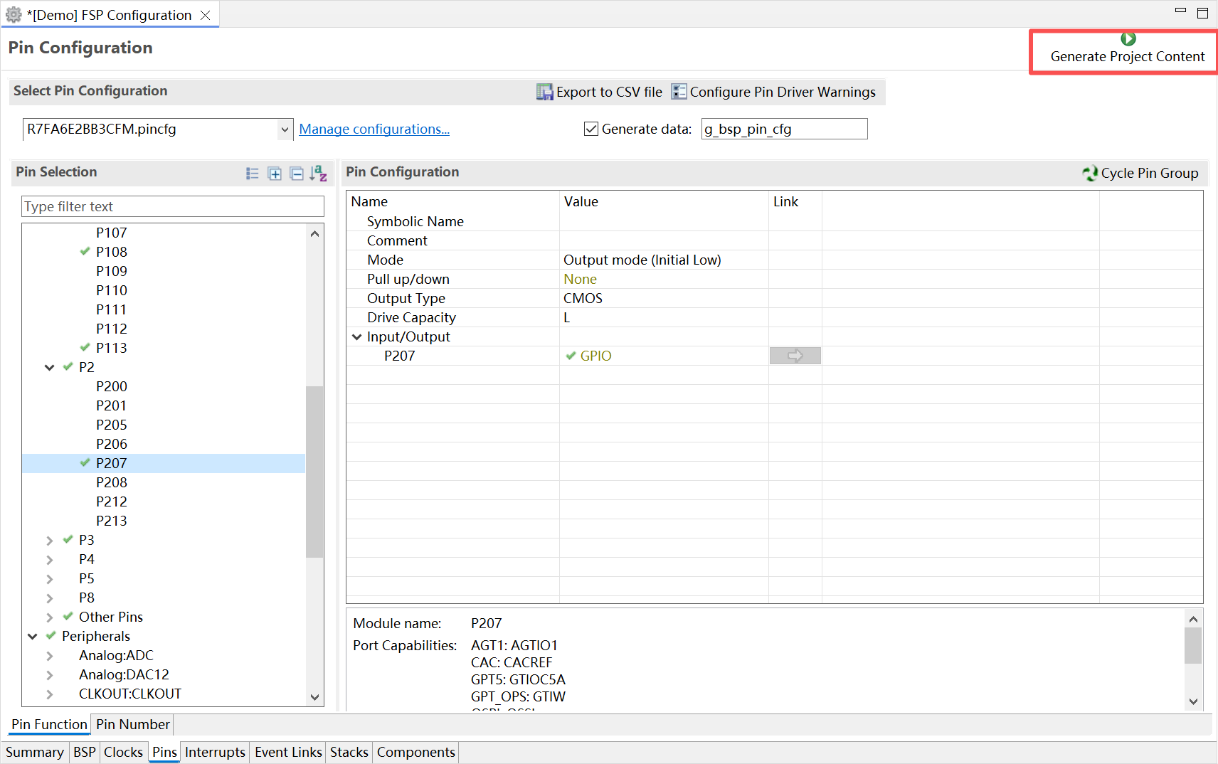
Task: Close the FSP Configuration editor tab
Action: [205, 15]
